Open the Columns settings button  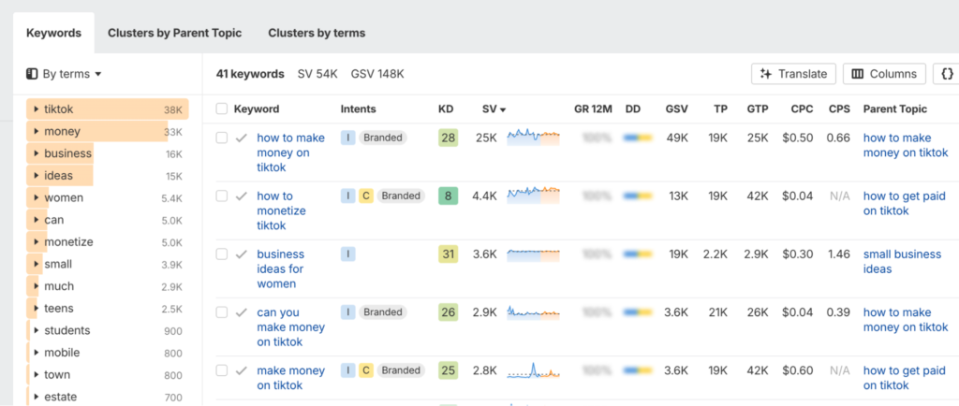click(x=884, y=74)
